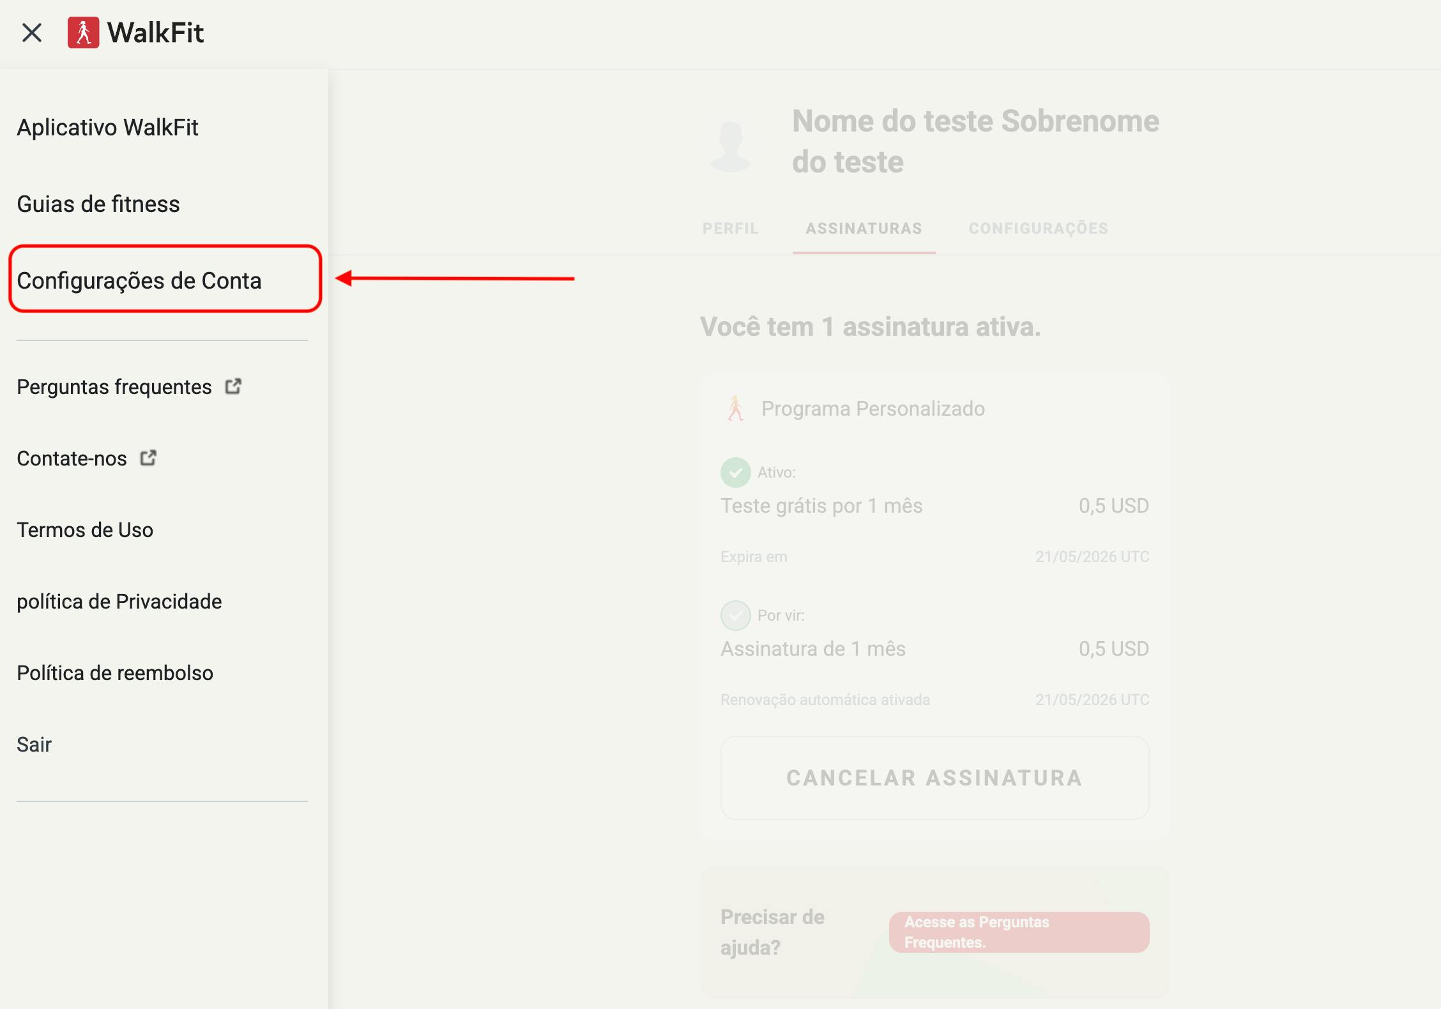Open the política de Privacidade link
The width and height of the screenshot is (1441, 1009).
point(119,602)
